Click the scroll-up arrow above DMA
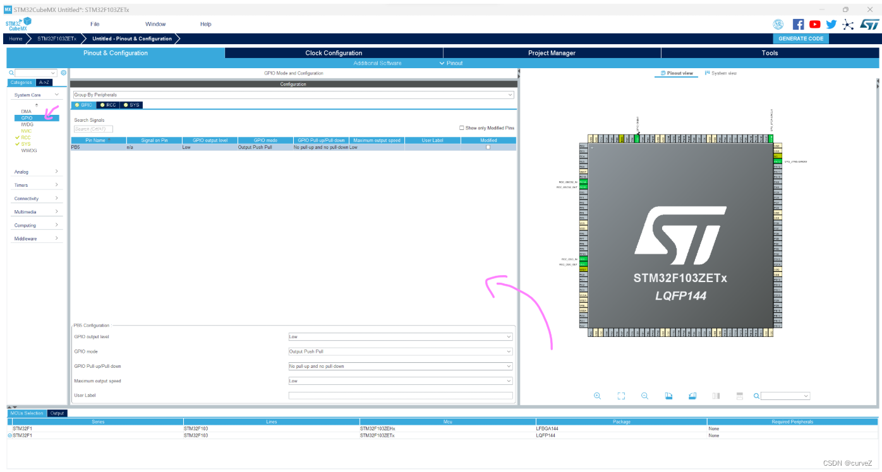 pos(36,105)
